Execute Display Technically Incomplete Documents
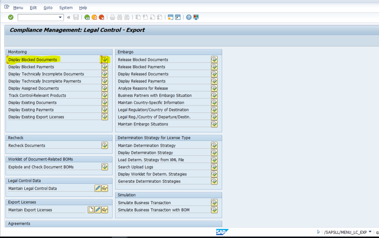This screenshot has height=238, width=379. (104, 74)
